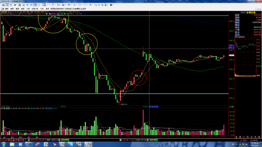Click the red-green strength bar beside 1429 quote
The image size is (262, 147).
coord(65,140)
